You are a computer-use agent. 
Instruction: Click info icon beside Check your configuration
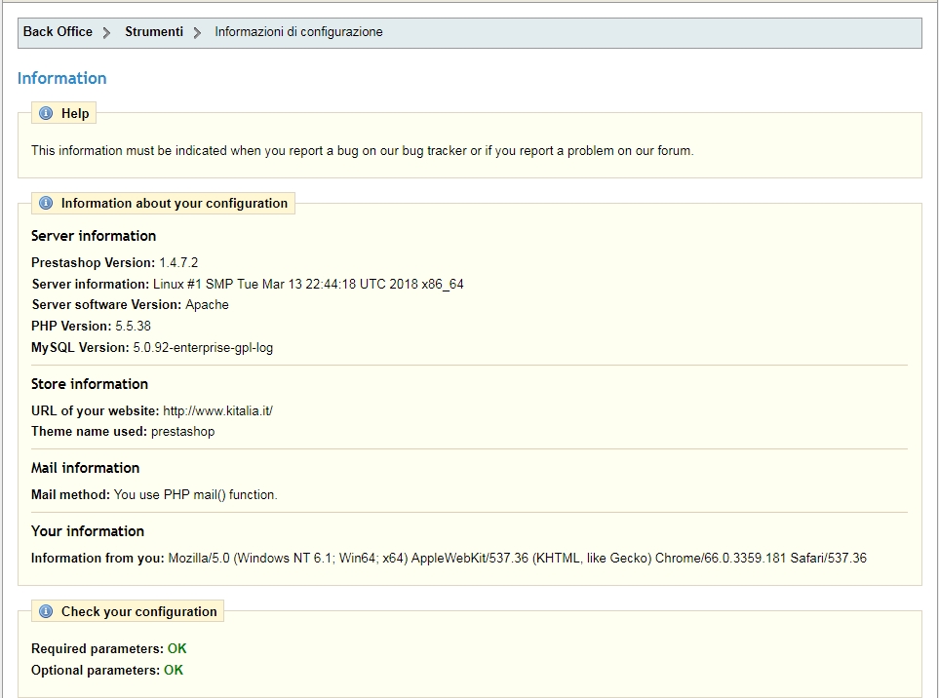pyautogui.click(x=46, y=611)
